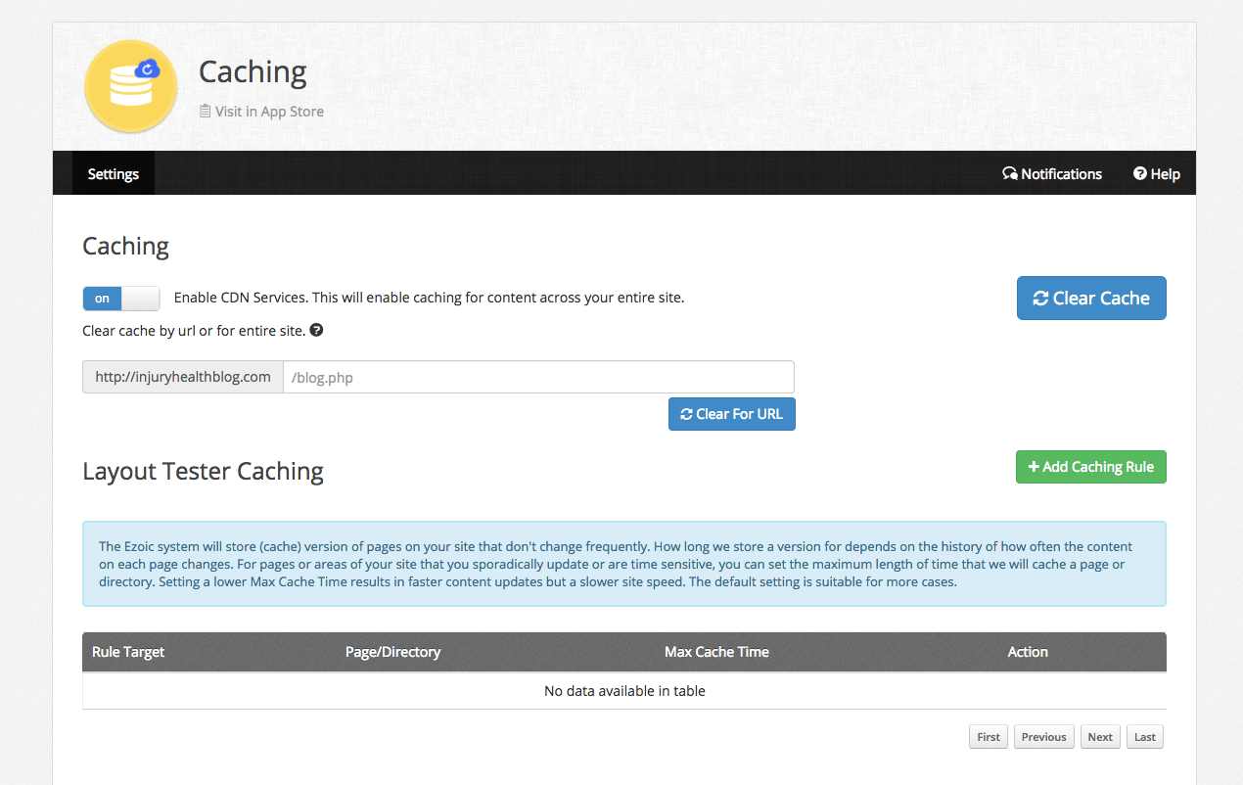Click the Help question mark icon
The height and width of the screenshot is (785, 1243).
point(1140,173)
